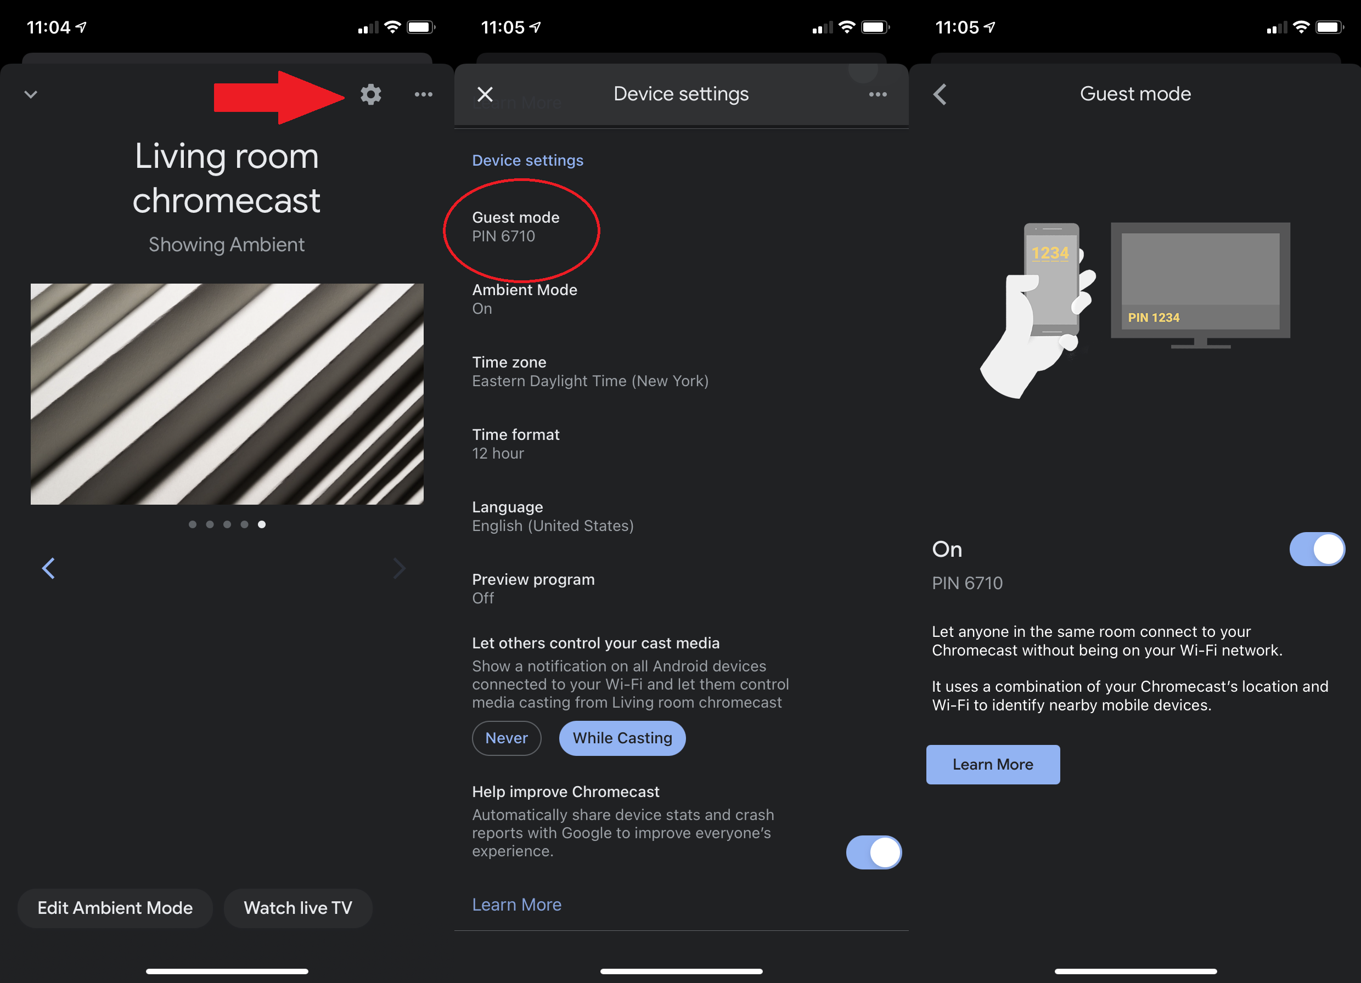This screenshot has height=983, width=1361.
Task: Go back from the Guest mode screen
Action: pyautogui.click(x=940, y=94)
